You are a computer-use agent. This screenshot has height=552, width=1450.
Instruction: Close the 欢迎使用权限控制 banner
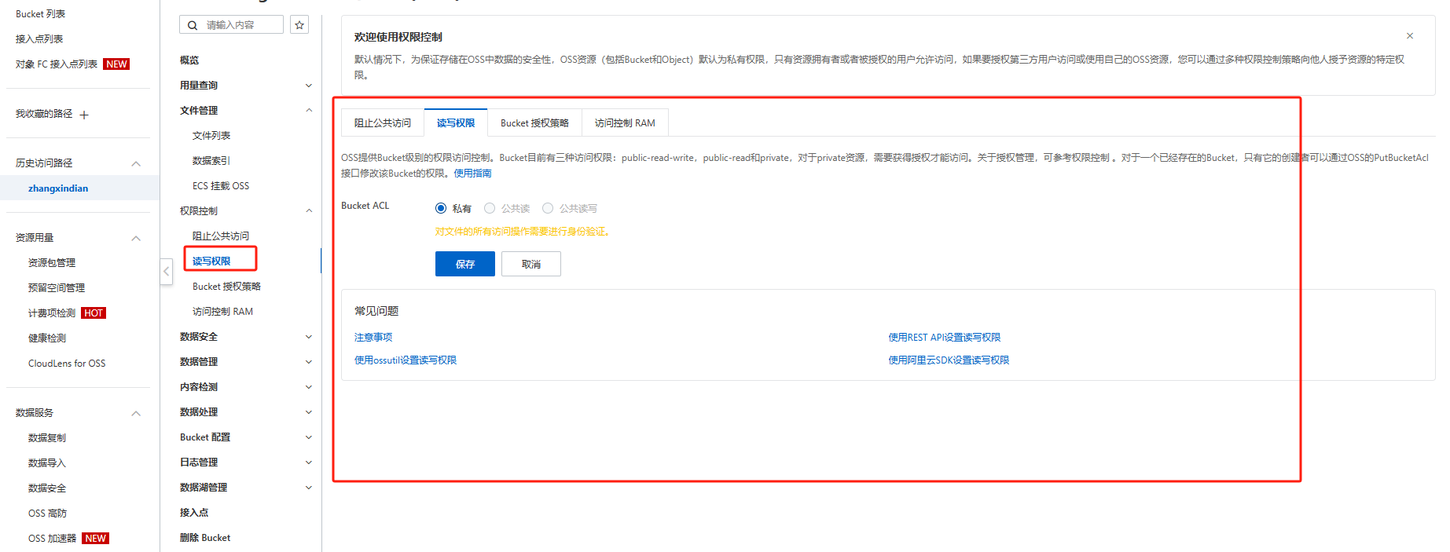(1409, 36)
